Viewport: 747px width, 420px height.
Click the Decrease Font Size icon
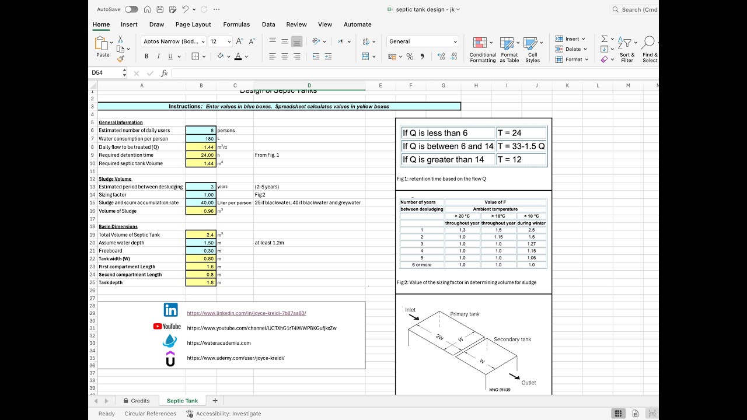[x=252, y=41]
